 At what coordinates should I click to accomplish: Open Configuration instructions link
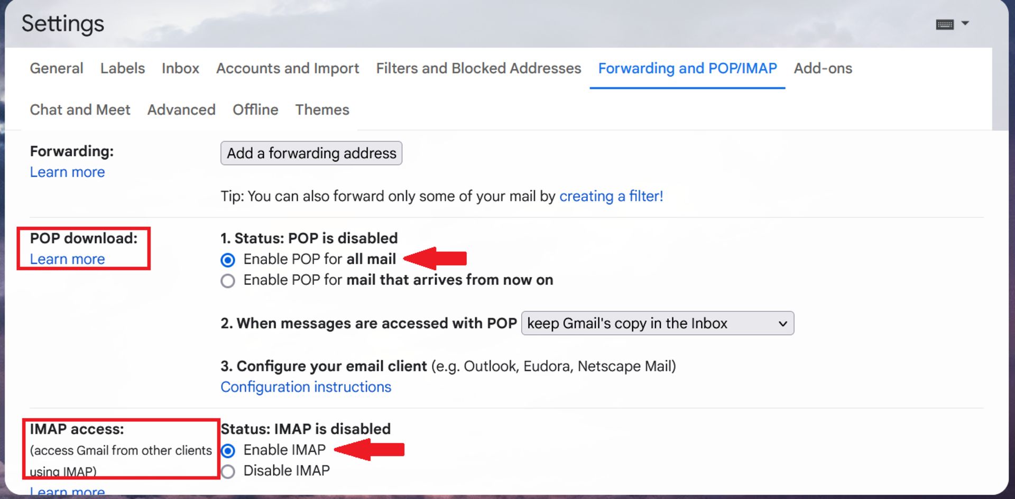point(306,387)
